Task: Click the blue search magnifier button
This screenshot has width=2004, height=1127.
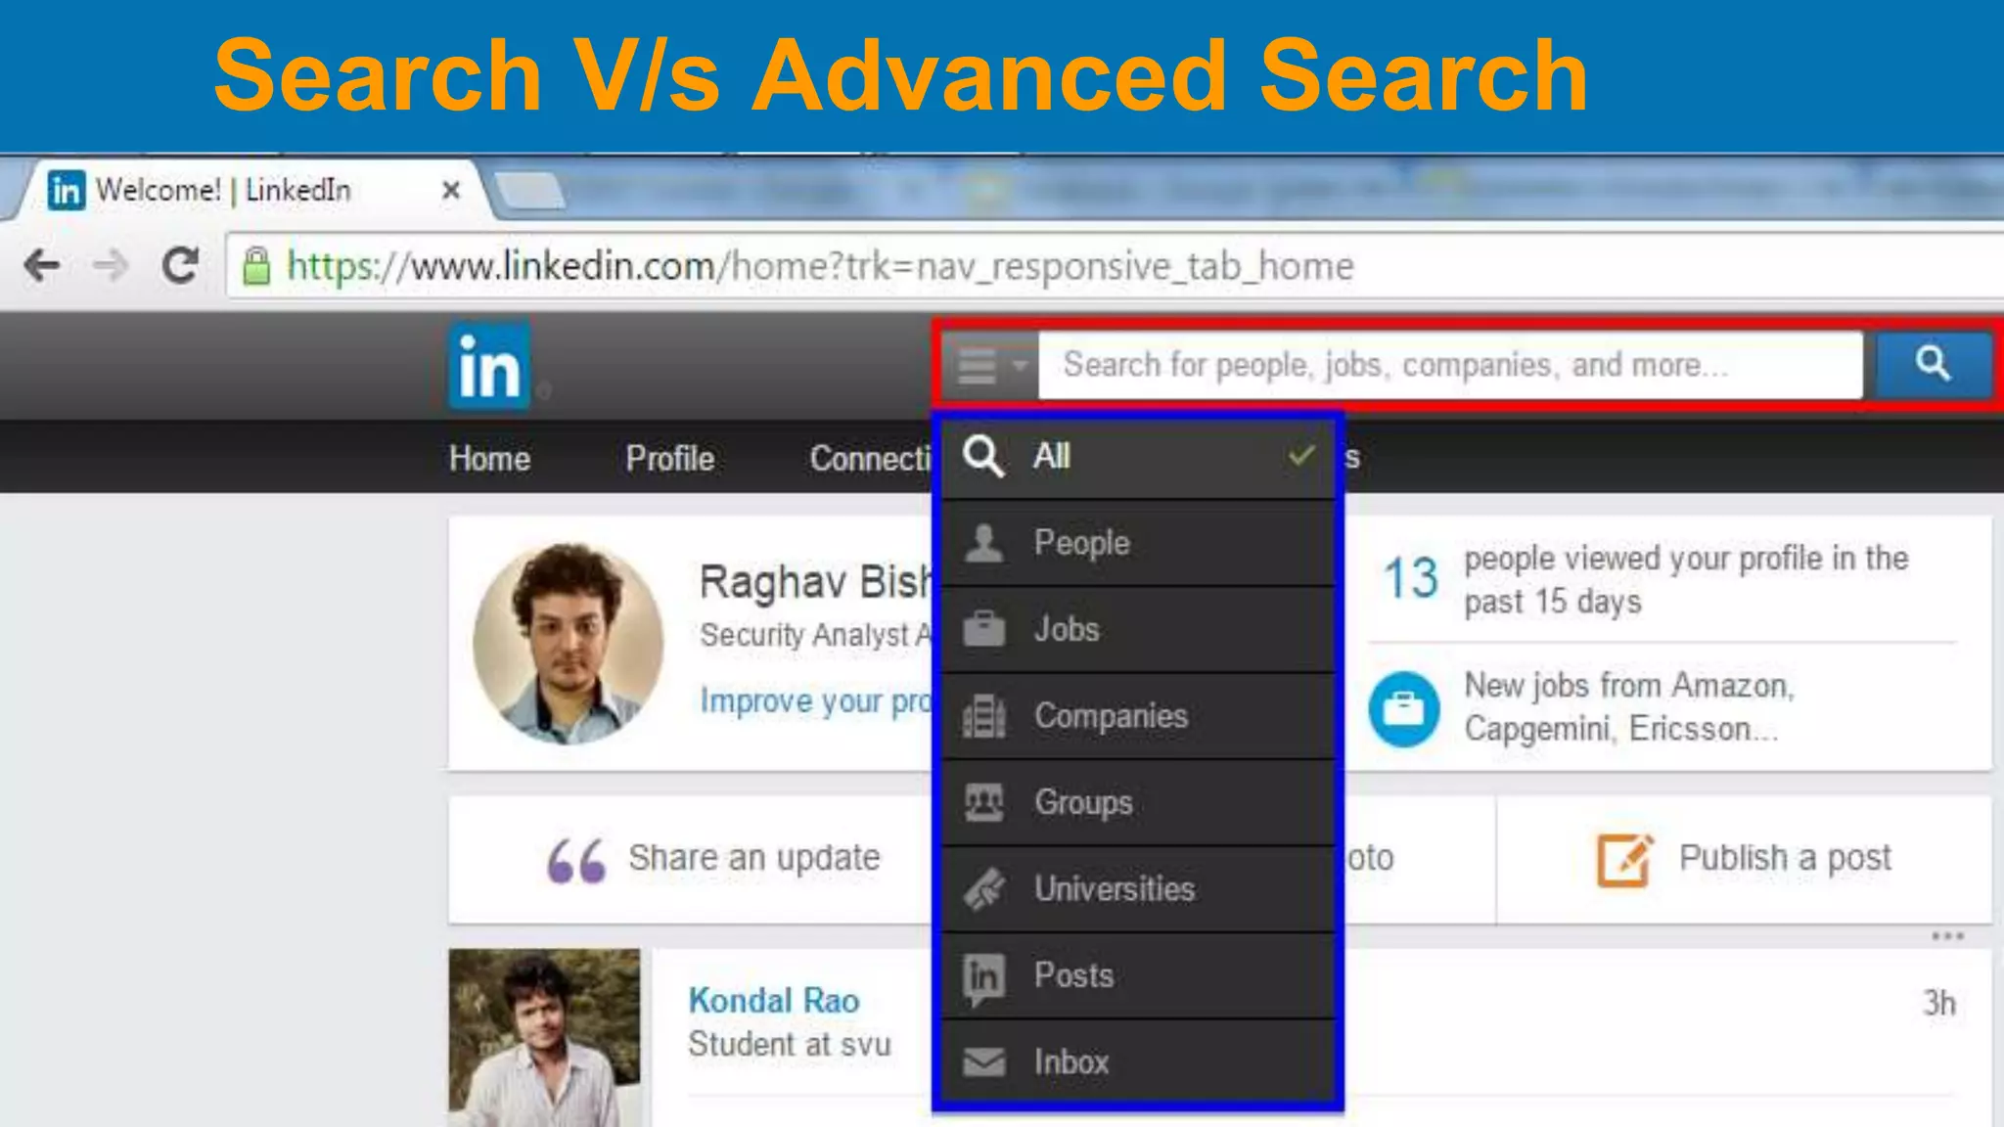Action: (x=1933, y=364)
